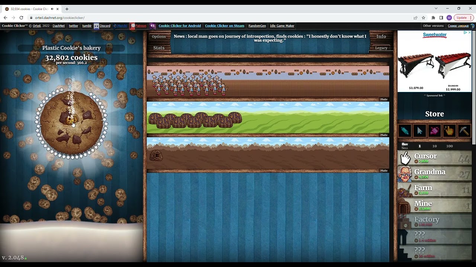The image size is (476, 267).
Task: Select the locked Factory building
Action: [x=435, y=221]
